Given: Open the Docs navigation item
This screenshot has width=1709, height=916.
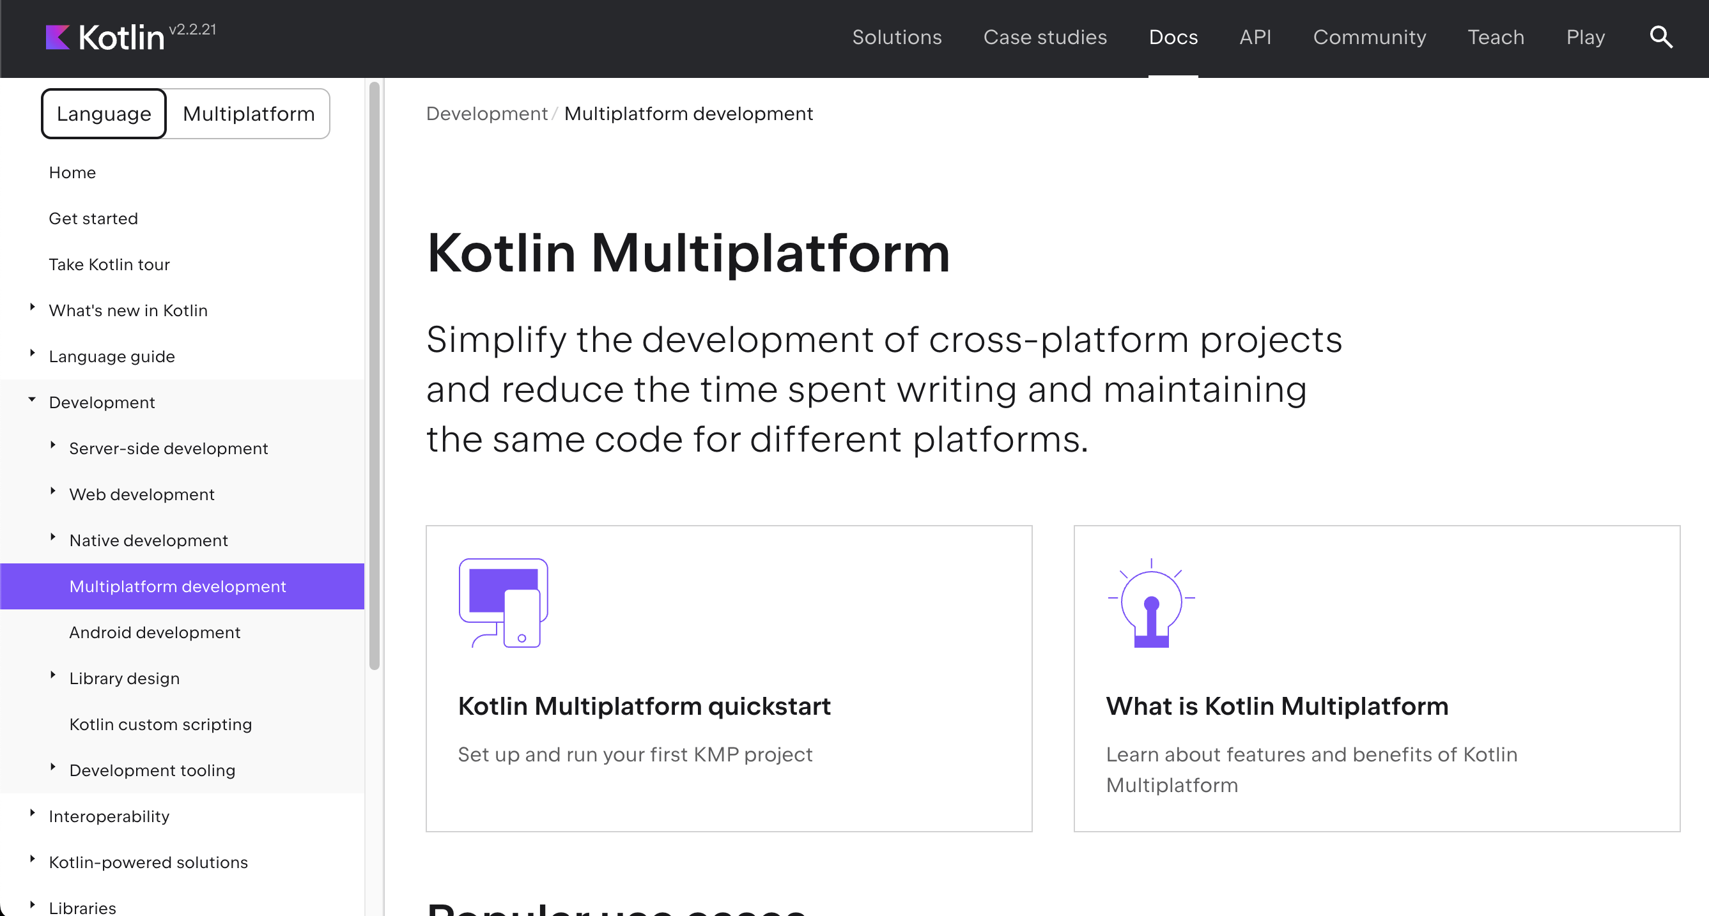Looking at the screenshot, I should pos(1173,37).
